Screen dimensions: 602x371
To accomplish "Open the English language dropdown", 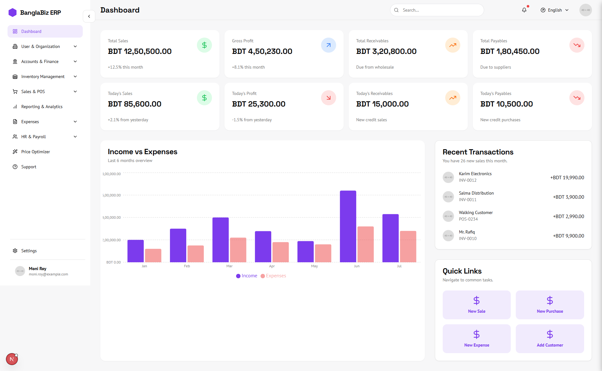I will [554, 10].
